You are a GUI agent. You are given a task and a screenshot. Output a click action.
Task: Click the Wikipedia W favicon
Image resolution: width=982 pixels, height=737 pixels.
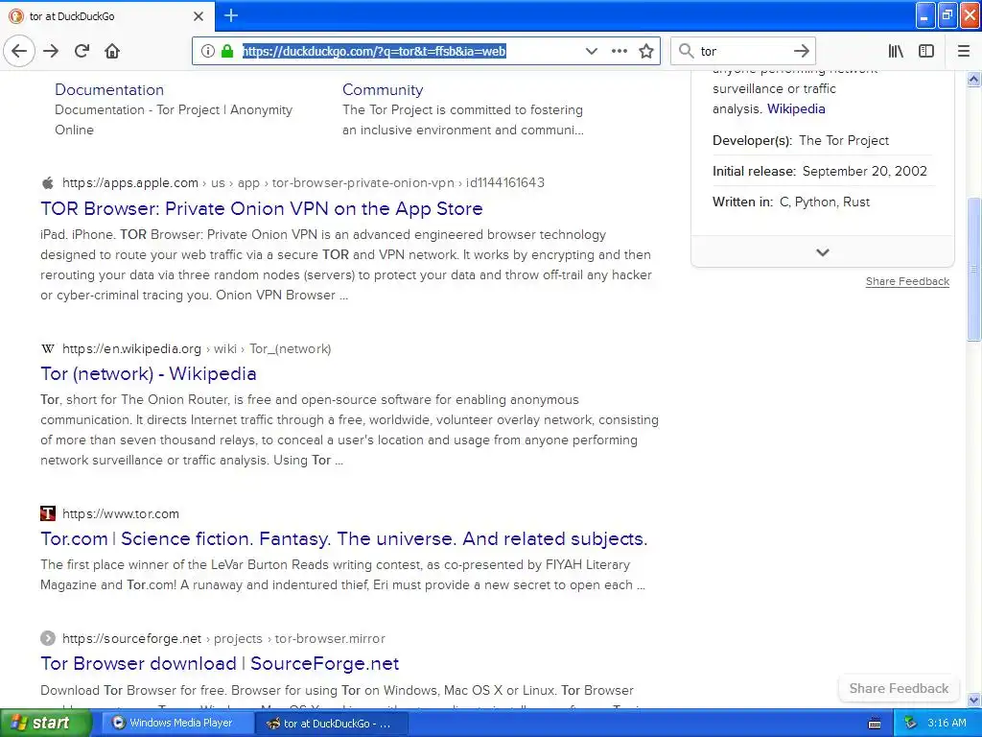[x=48, y=348]
